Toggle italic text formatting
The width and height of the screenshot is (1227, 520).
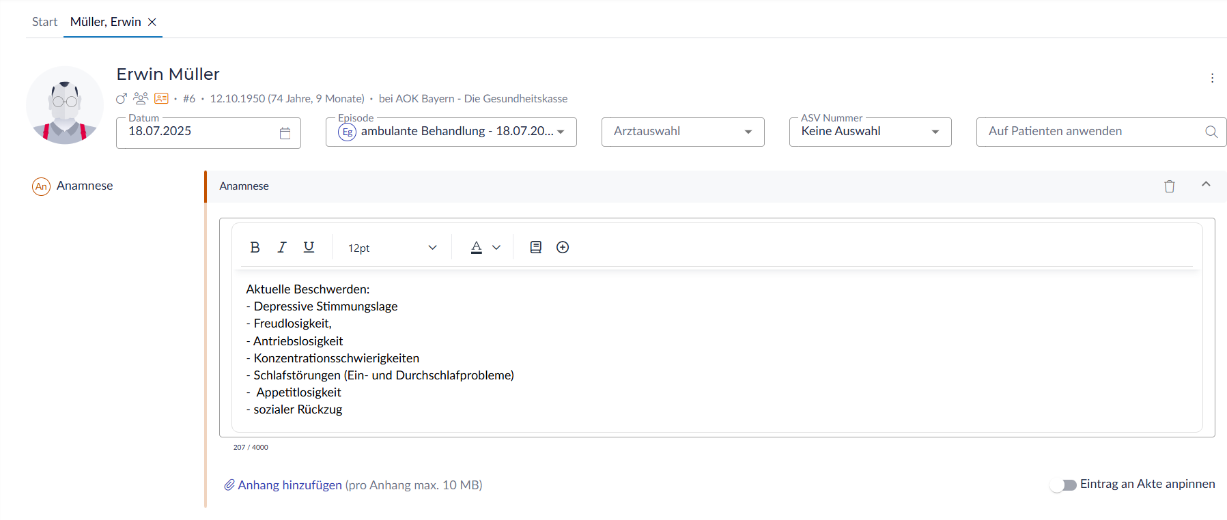[281, 248]
